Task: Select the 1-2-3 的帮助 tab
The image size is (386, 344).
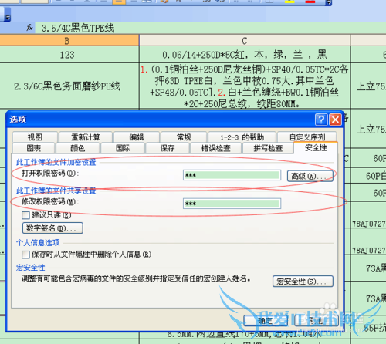Action: 242,137
